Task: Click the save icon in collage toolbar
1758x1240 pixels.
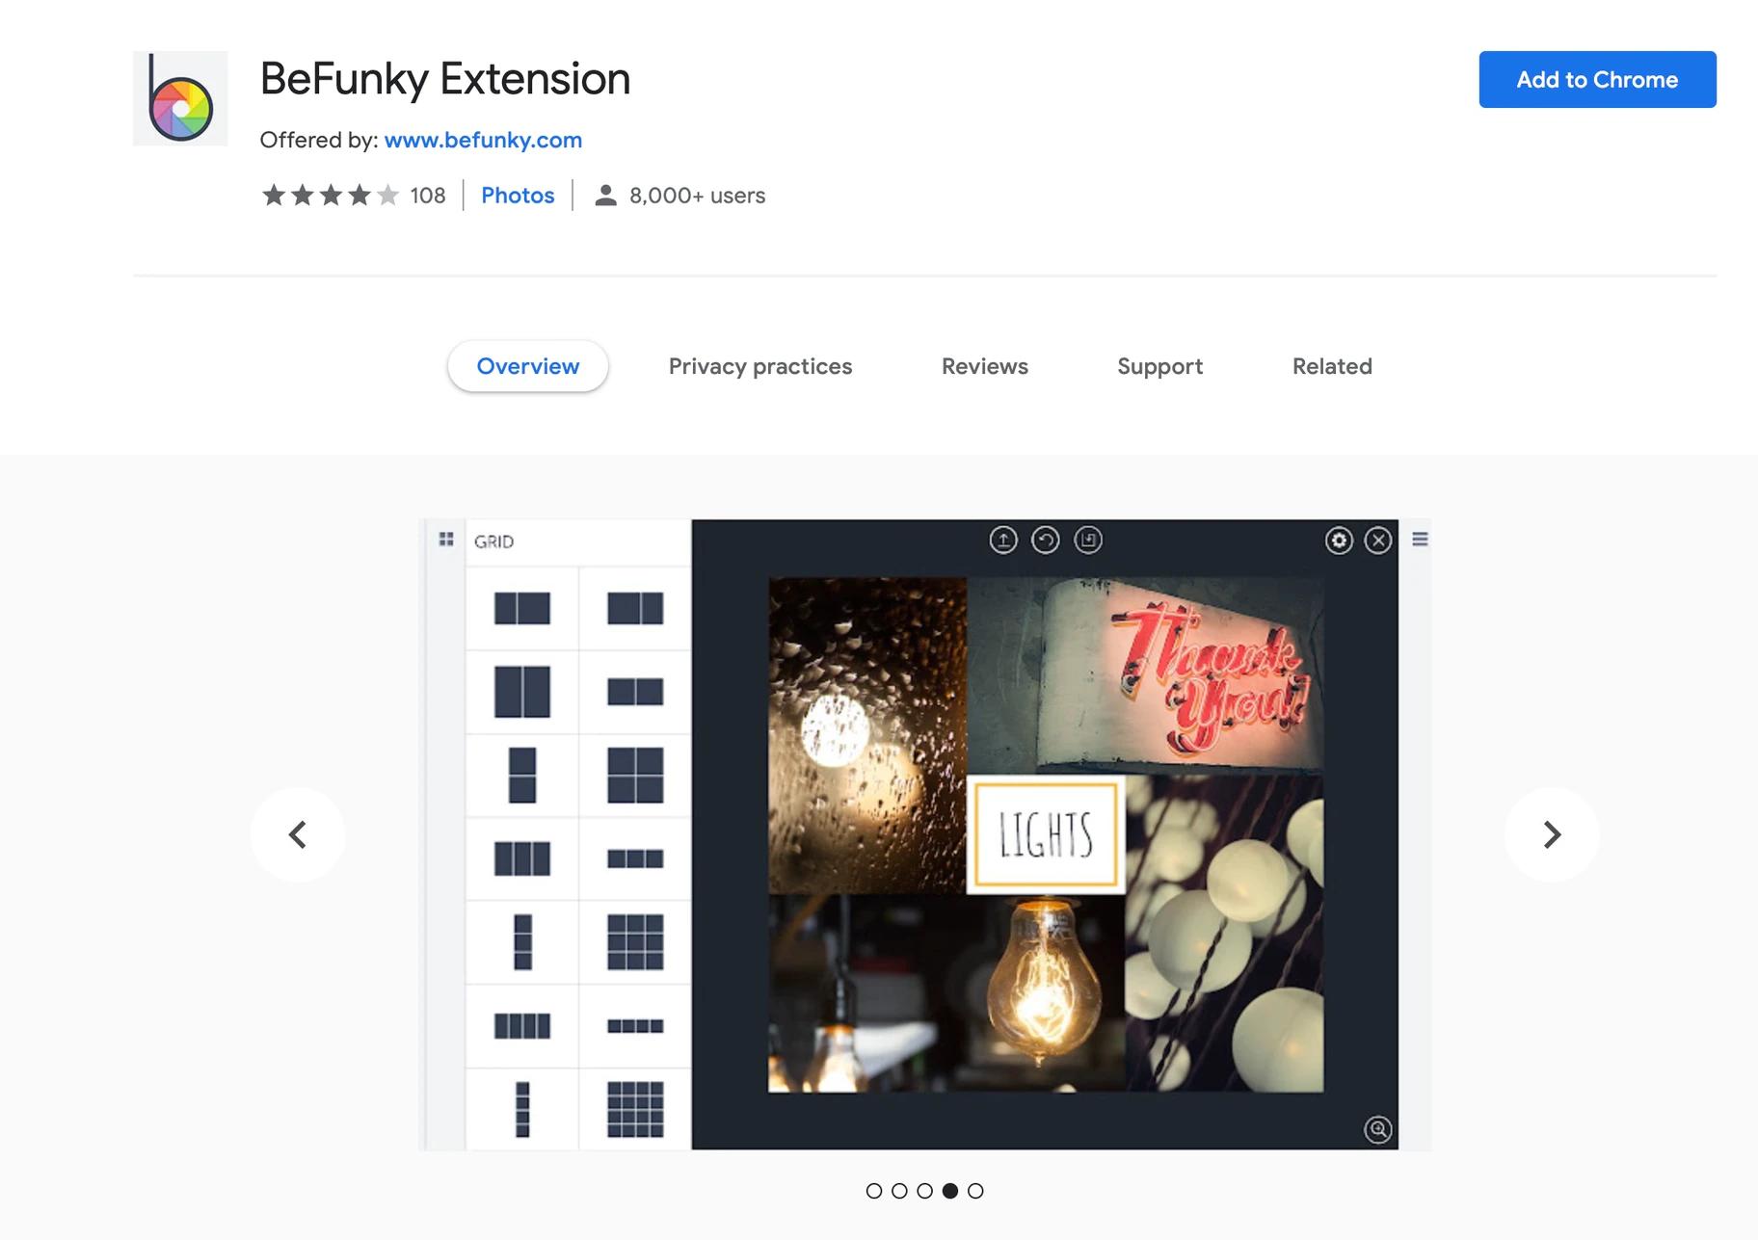Action: pyautogui.click(x=1088, y=541)
